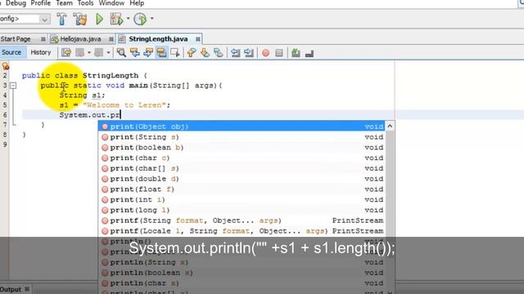Click the "Welcome to Leren" string literal
The width and height of the screenshot is (524, 294).
[x=124, y=105]
